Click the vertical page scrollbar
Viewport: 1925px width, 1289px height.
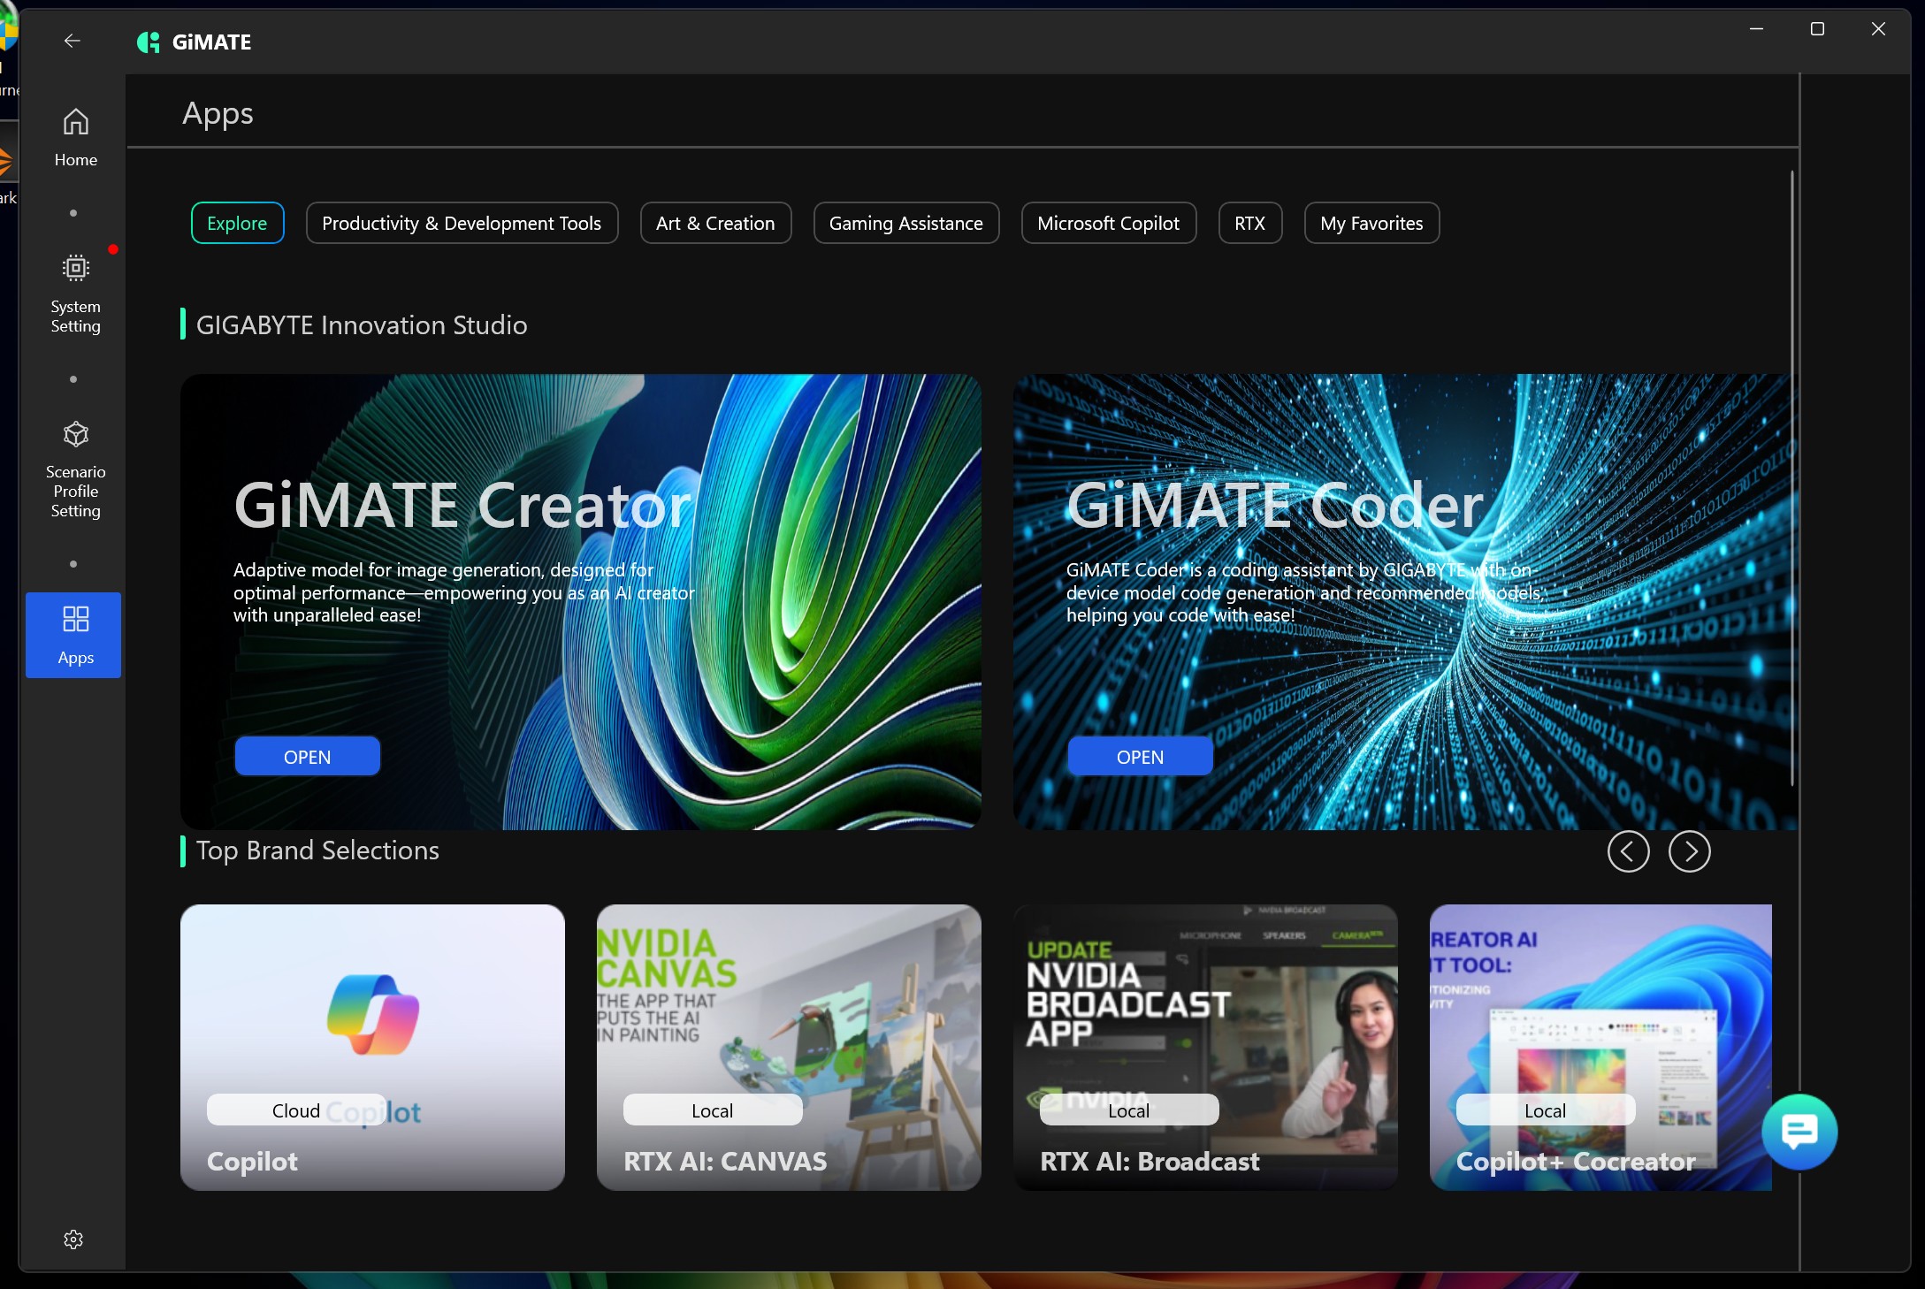point(1792,477)
